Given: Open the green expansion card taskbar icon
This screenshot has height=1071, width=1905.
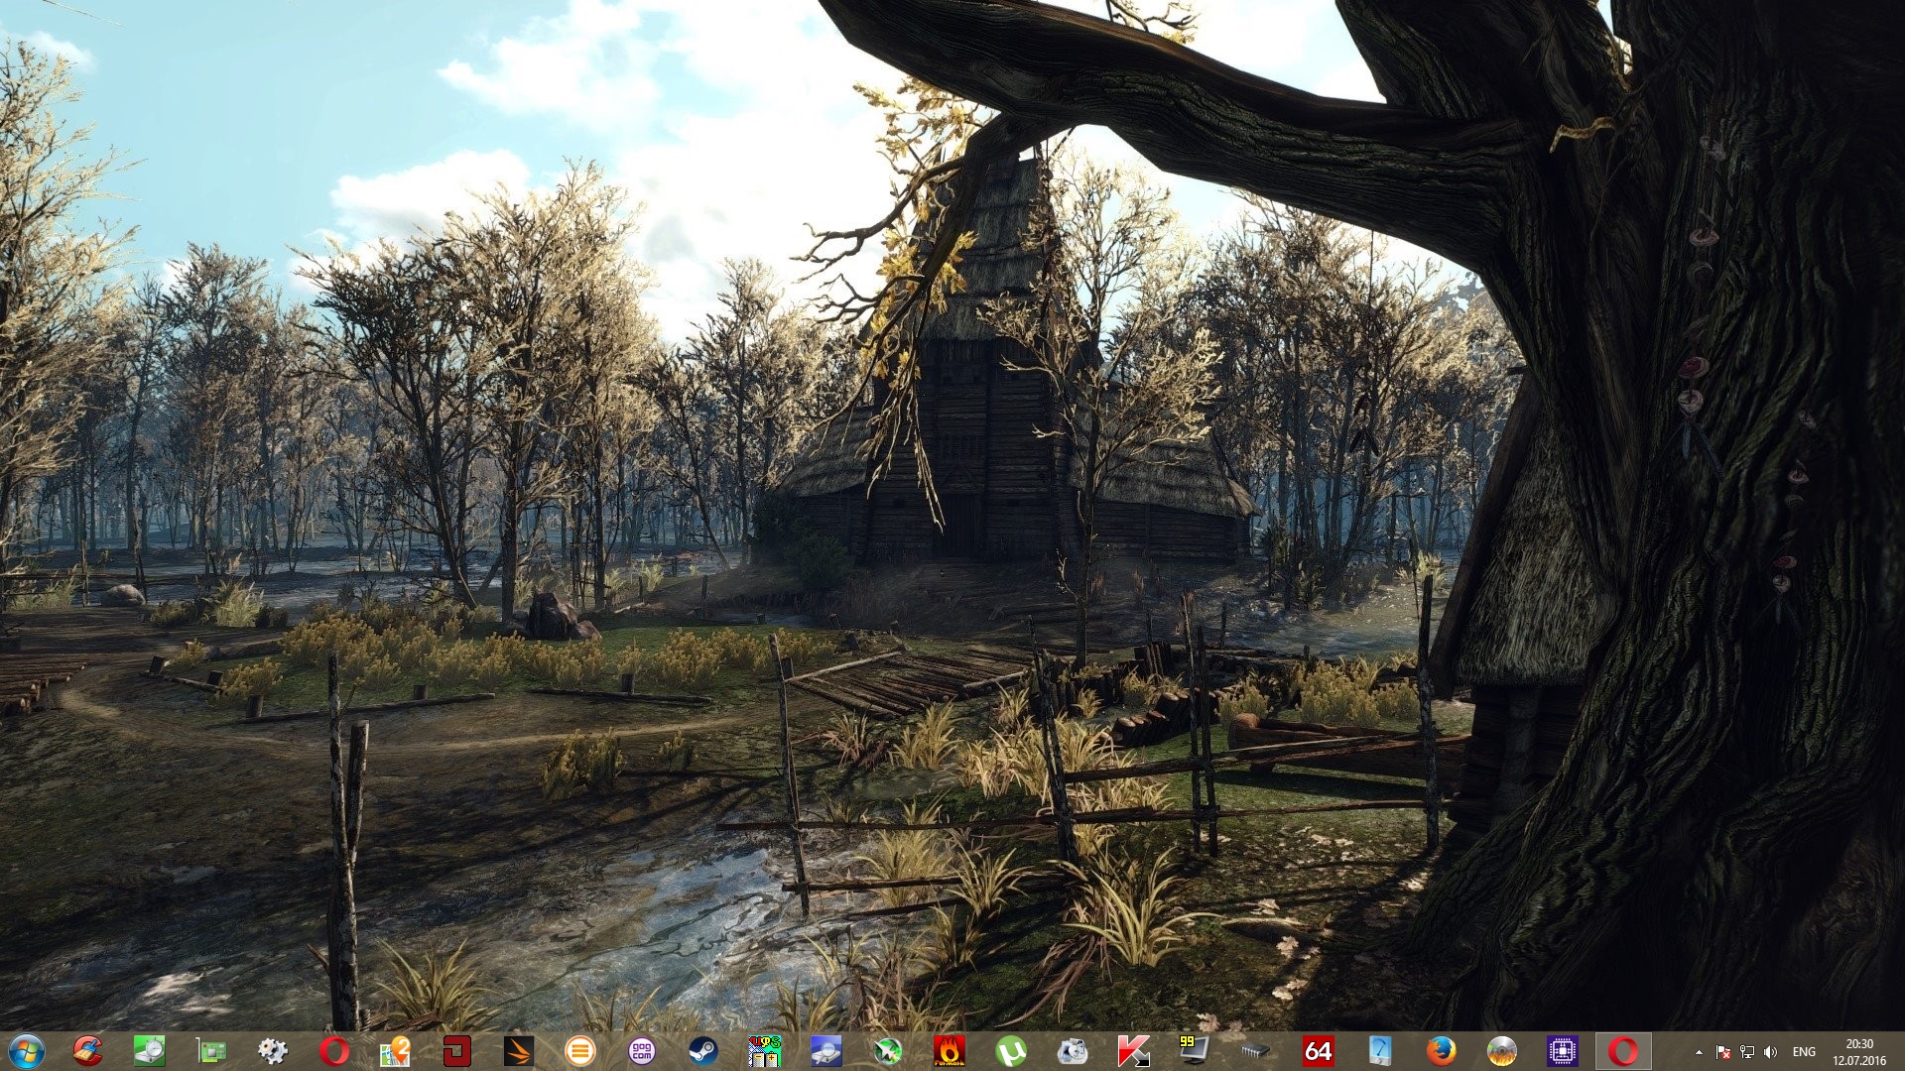Looking at the screenshot, I should [211, 1051].
